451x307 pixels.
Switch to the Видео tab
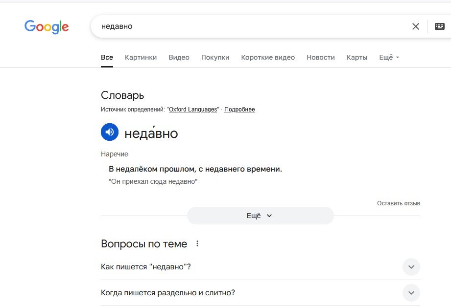[179, 57]
